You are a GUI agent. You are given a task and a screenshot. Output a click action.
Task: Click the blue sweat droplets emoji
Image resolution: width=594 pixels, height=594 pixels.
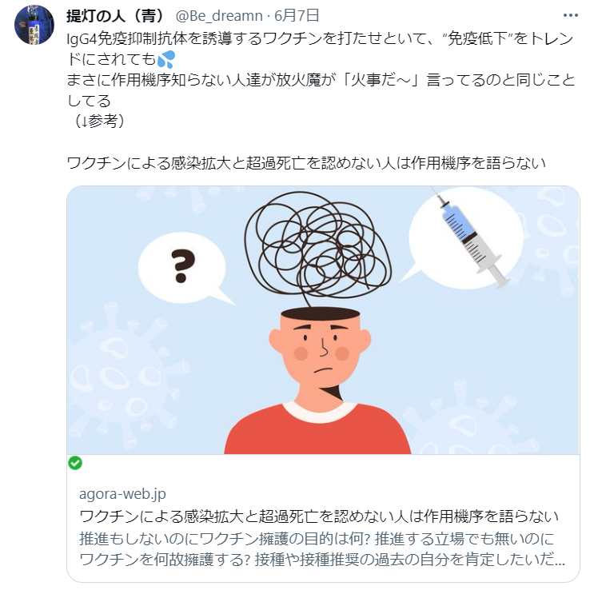166,59
